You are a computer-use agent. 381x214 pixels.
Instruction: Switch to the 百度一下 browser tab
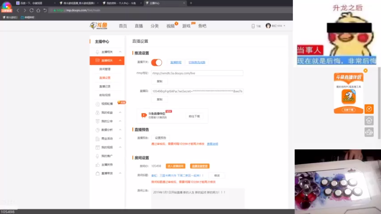(x=36, y=3)
